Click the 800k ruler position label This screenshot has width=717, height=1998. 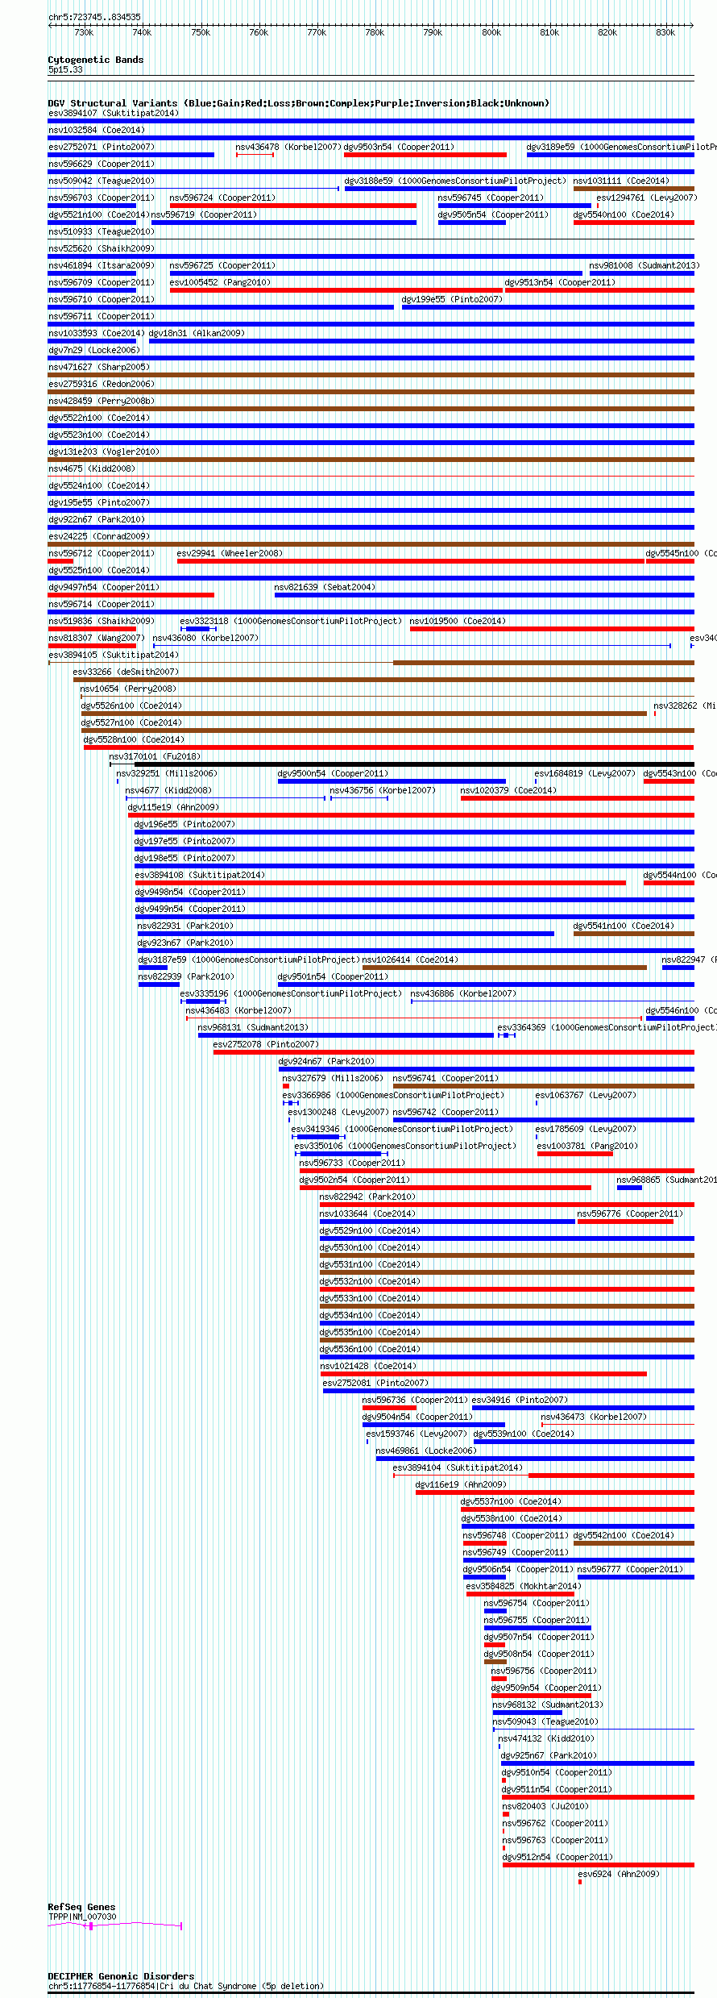pos(491,32)
